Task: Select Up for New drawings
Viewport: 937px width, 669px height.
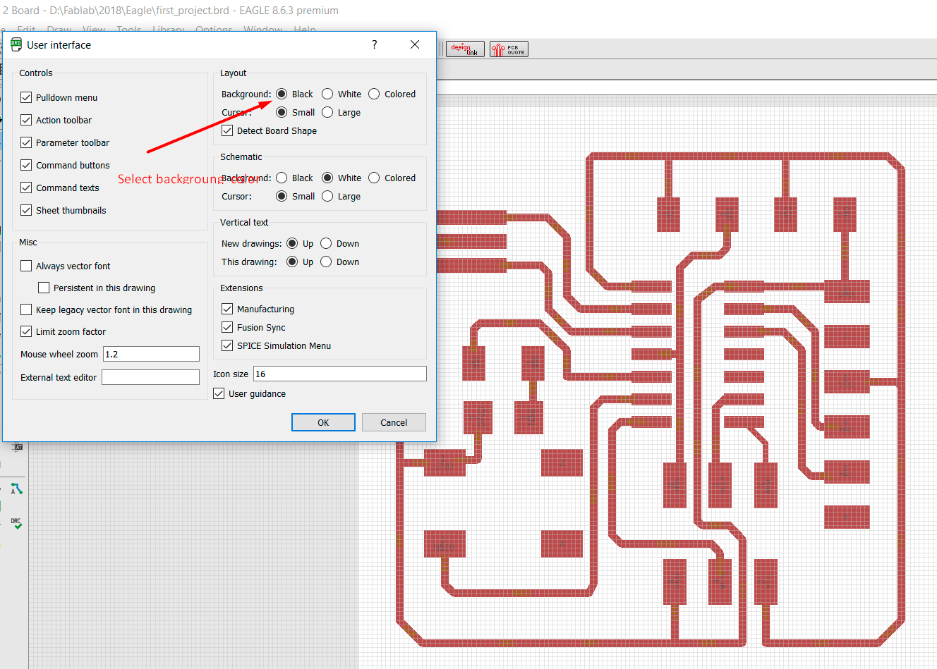Action: point(292,243)
